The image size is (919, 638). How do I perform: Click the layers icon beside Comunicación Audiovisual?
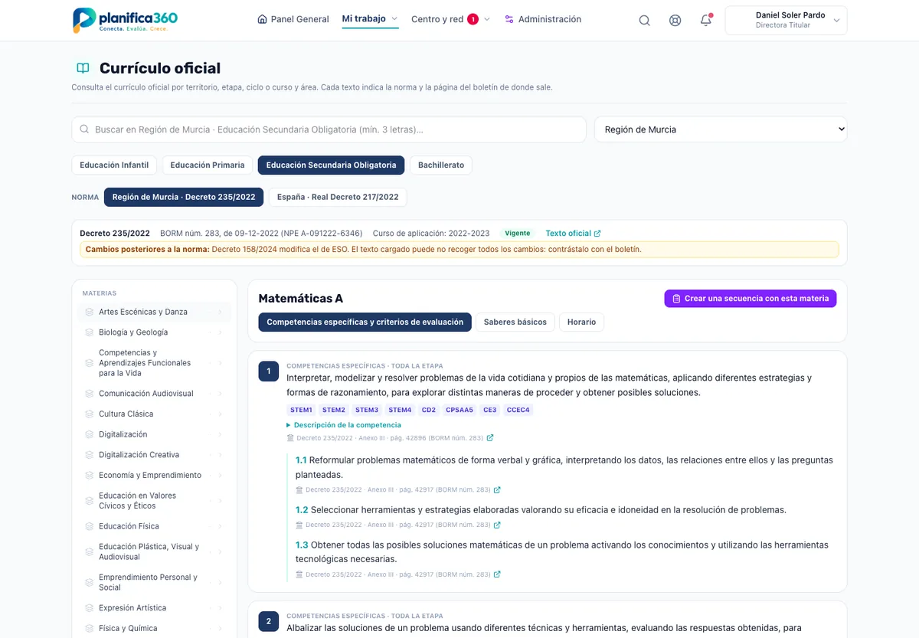90,394
